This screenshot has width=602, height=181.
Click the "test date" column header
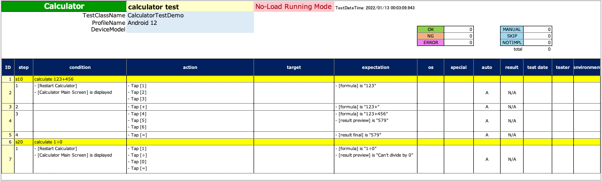538,68
